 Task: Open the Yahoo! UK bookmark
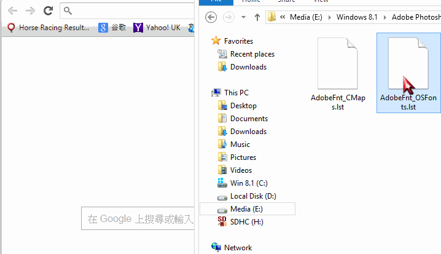[157, 28]
